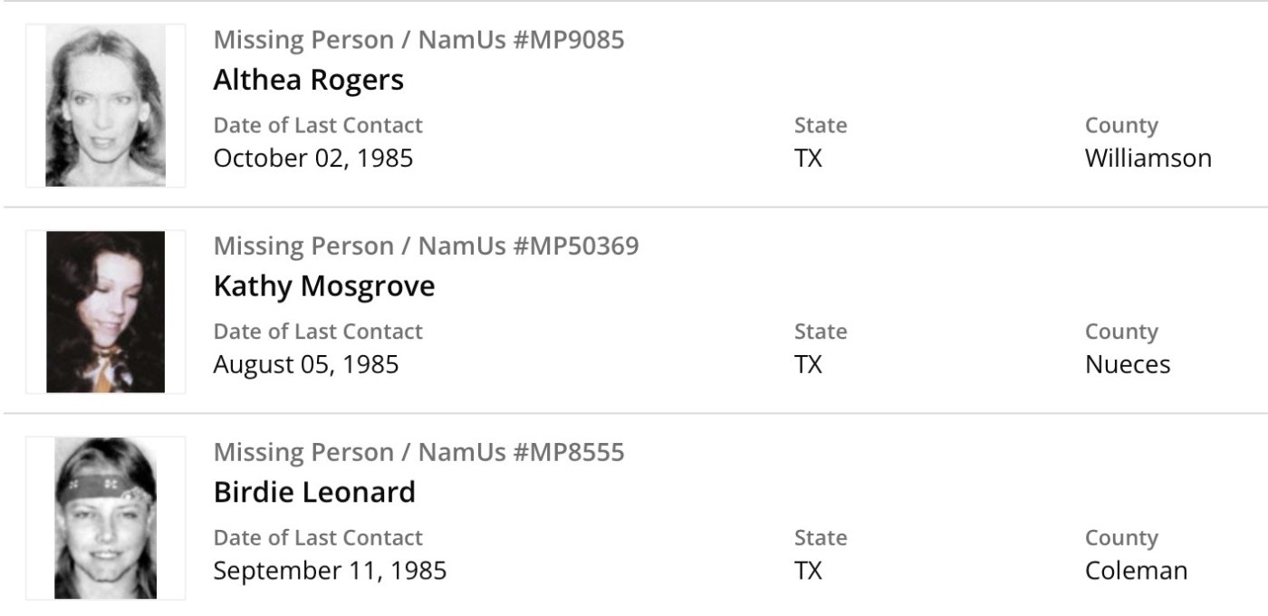Click the Williamson county value

[x=1148, y=159]
